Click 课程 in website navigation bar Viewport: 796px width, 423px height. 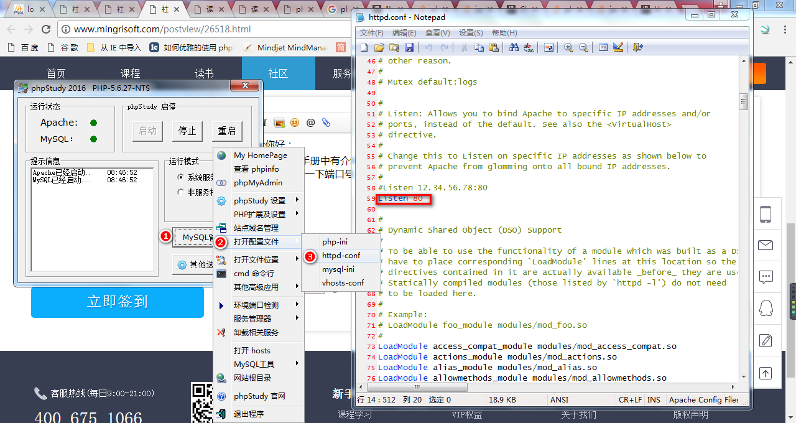[x=130, y=73]
